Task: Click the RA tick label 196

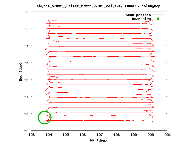Action: click(x=83, y=135)
